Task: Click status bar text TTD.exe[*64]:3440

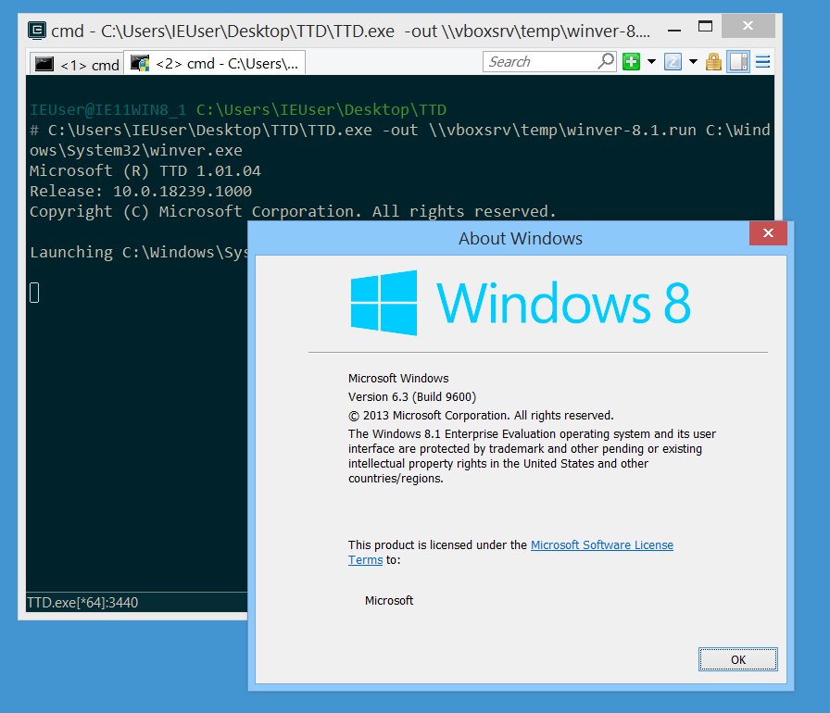Action: (x=82, y=603)
